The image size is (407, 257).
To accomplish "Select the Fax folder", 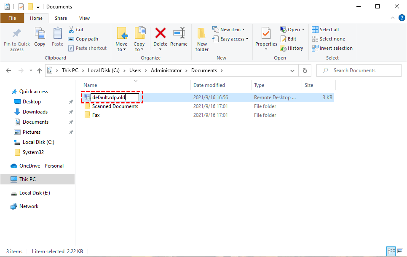I will 96,115.
